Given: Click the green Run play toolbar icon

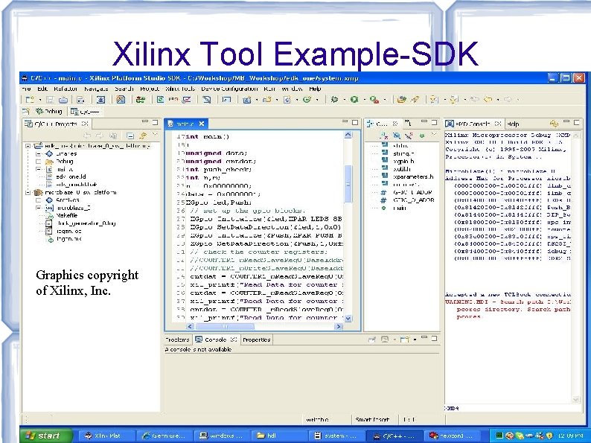Looking at the screenshot, I should tap(354, 99).
